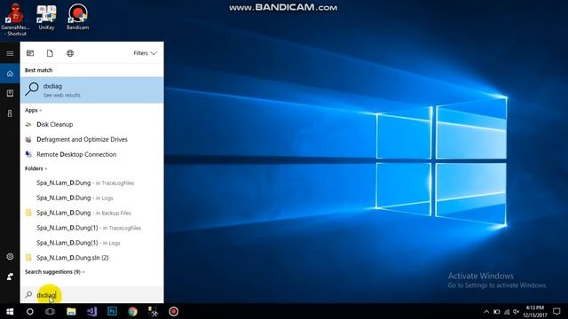Open Google Chrome from taskbar
Image resolution: width=568 pixels, height=319 pixels.
tap(132, 311)
